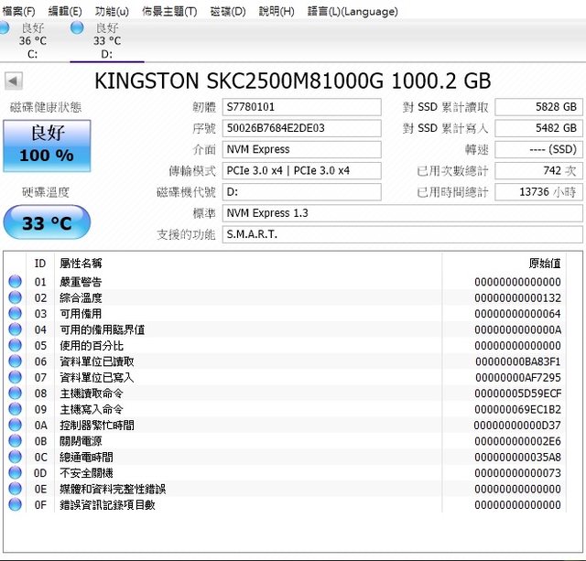
Task: Click the status orb for 不安全關機 row
Action: 15,472
